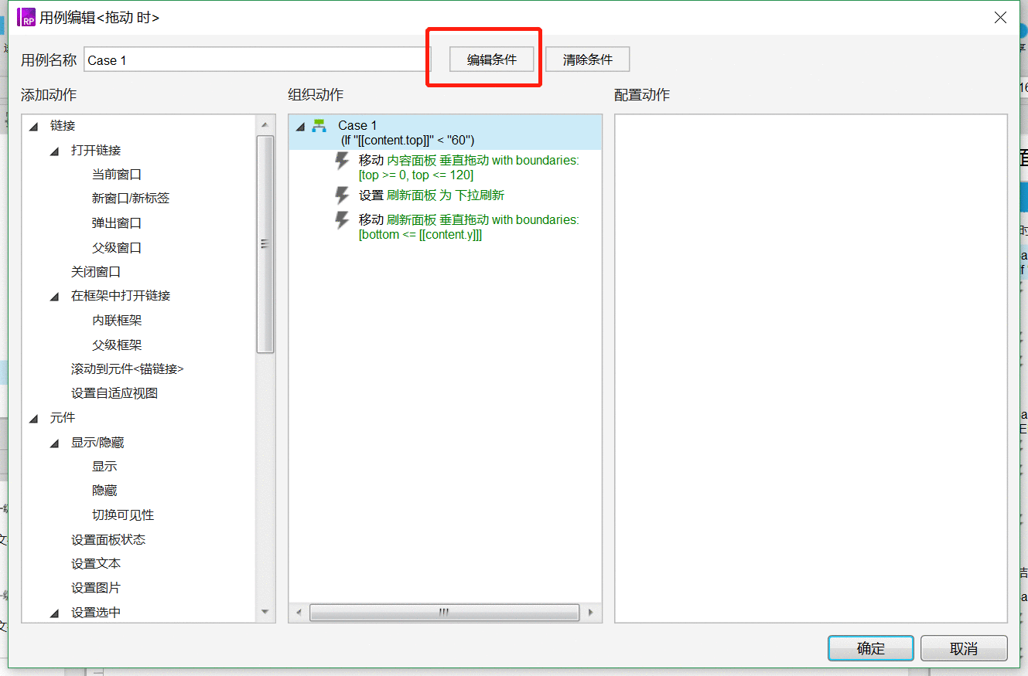Select the Case 1 condition row
Screen dimensions: 1028x676
coord(446,132)
